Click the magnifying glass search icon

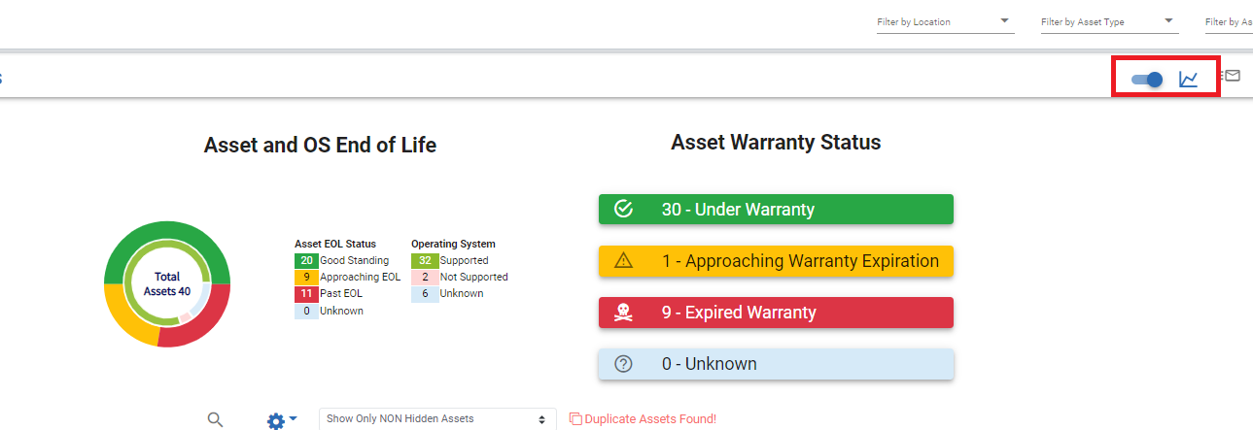pyautogui.click(x=216, y=419)
